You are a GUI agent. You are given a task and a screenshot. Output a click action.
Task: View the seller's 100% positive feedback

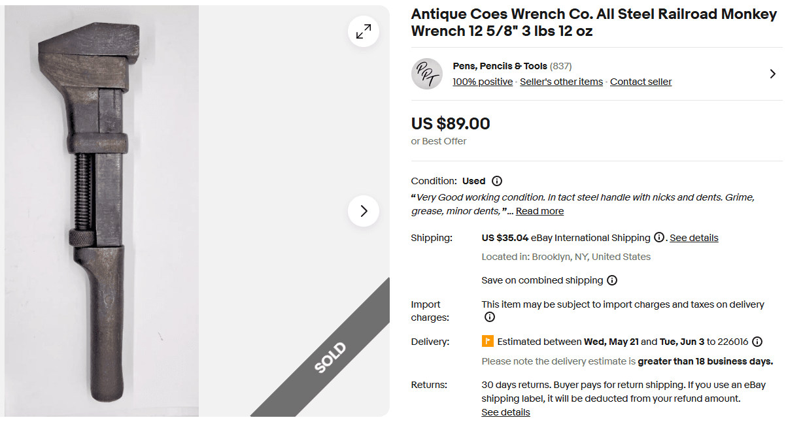pos(482,81)
